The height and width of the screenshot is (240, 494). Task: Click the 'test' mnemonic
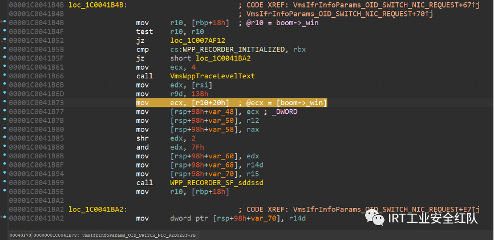click(x=145, y=31)
